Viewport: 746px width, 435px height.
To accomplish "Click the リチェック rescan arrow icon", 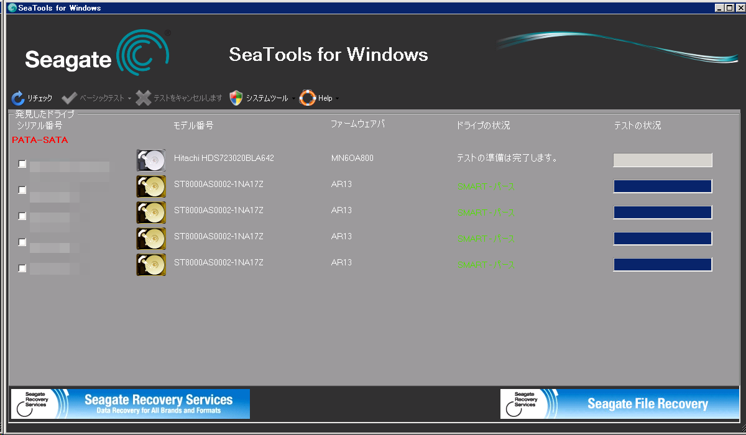I will (x=18, y=98).
